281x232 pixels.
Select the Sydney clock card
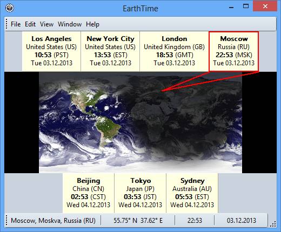[x=192, y=193]
